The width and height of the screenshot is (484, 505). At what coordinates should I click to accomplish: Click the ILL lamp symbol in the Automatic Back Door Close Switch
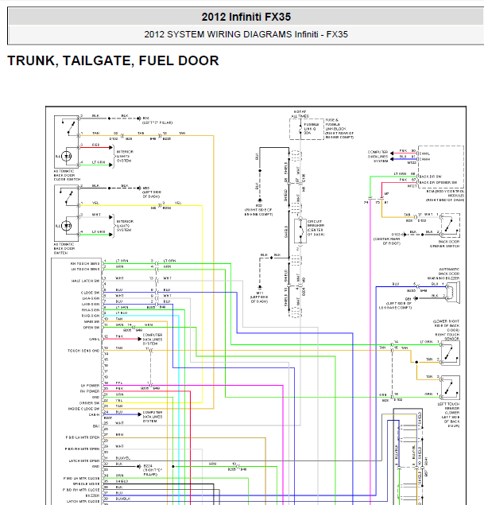click(x=66, y=156)
